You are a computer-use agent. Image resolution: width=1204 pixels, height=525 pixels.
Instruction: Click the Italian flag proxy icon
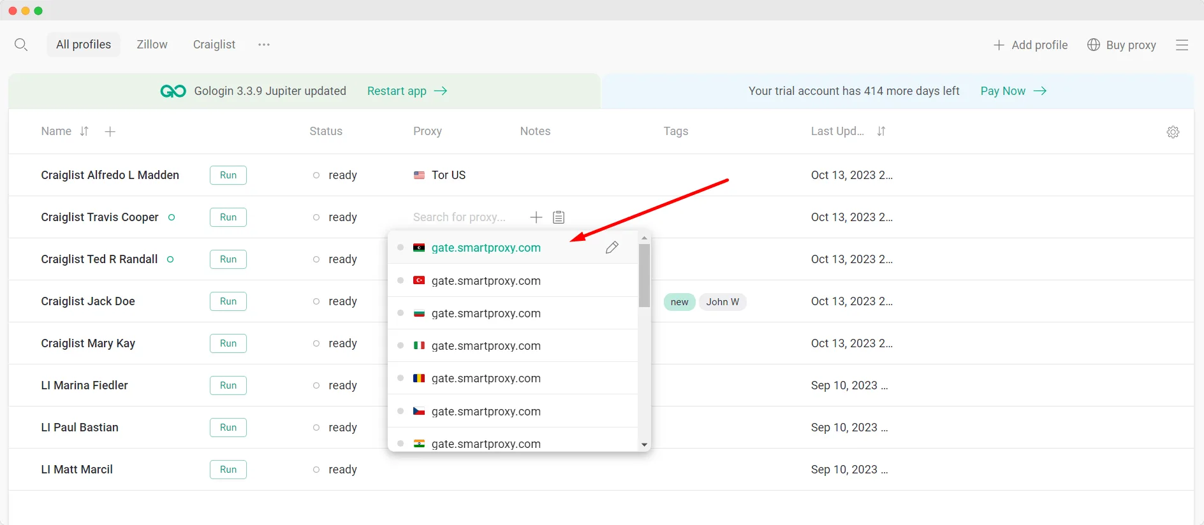[x=419, y=345]
